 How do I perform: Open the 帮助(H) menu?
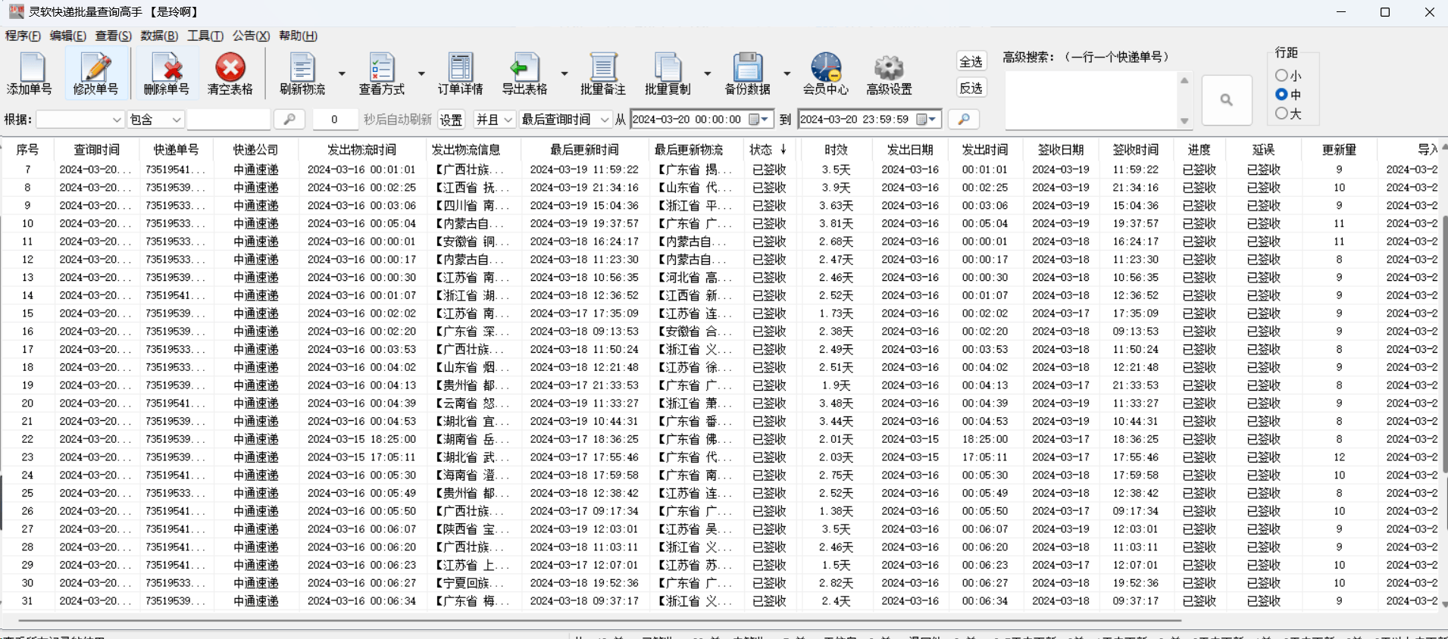[x=298, y=36]
